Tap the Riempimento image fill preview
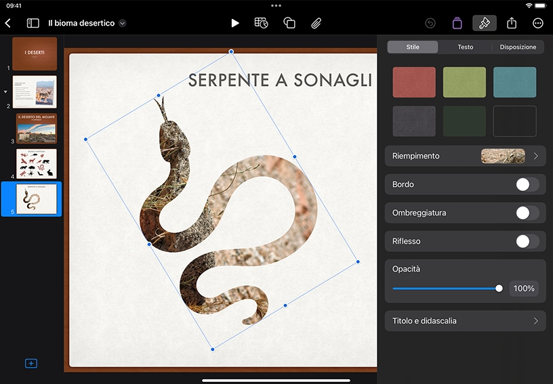This screenshot has width=553, height=384. click(503, 156)
